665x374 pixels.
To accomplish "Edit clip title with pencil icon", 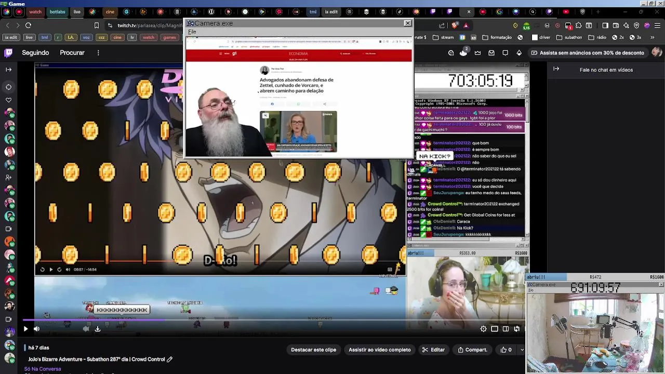I will [169, 359].
